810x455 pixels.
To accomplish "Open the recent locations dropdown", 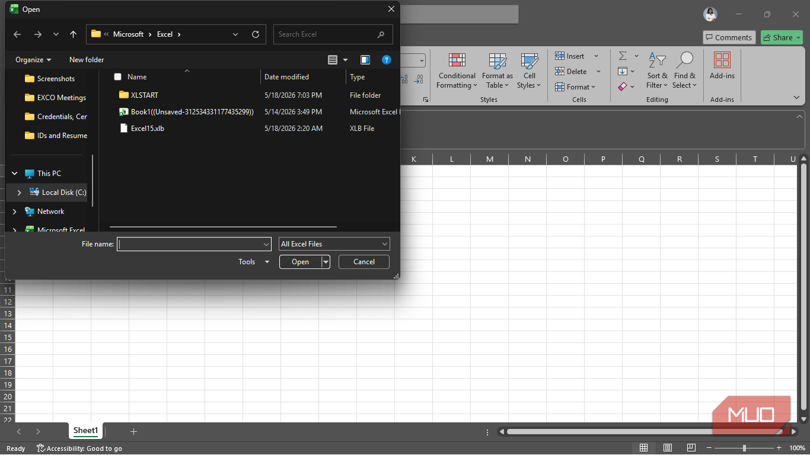I will (56, 34).
